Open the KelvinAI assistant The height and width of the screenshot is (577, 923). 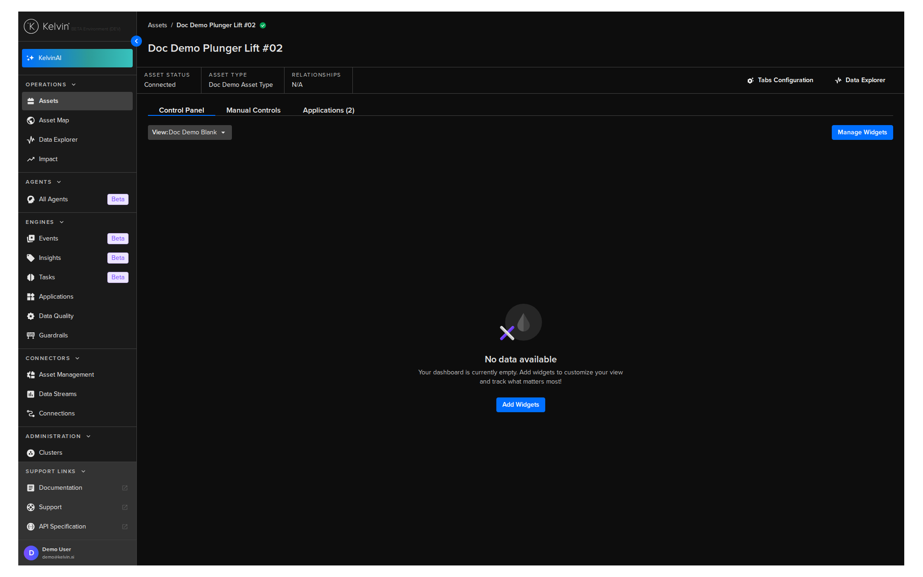point(77,58)
